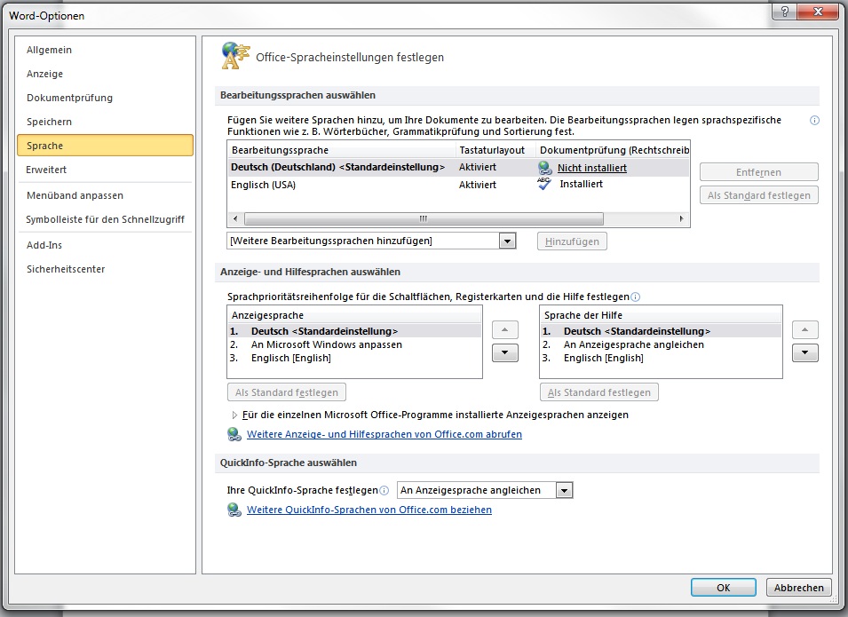848x617 pixels.
Task: Open Symbolleiste für den Schnellzugriff settings
Action: click(106, 219)
